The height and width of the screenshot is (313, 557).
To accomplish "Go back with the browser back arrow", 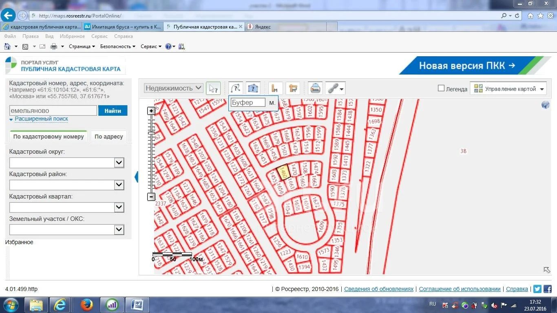I will [x=9, y=15].
